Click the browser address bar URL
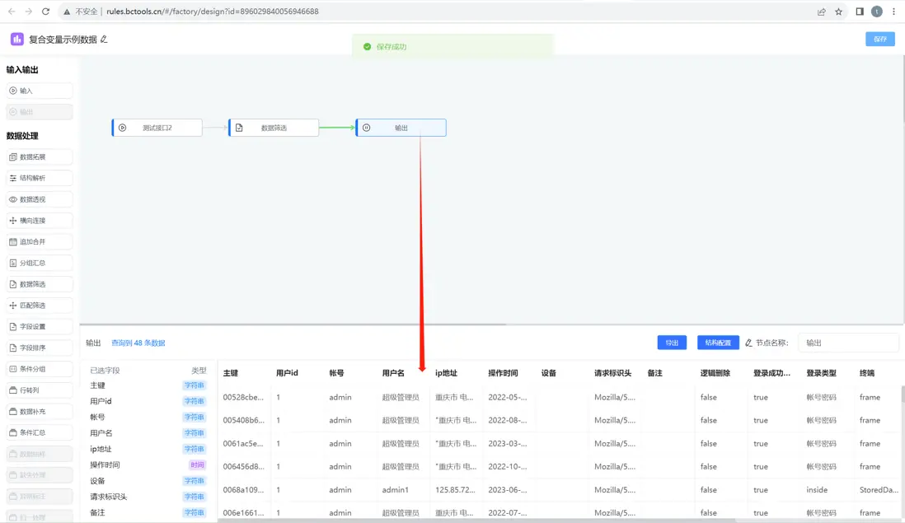905x523 pixels. (213, 12)
